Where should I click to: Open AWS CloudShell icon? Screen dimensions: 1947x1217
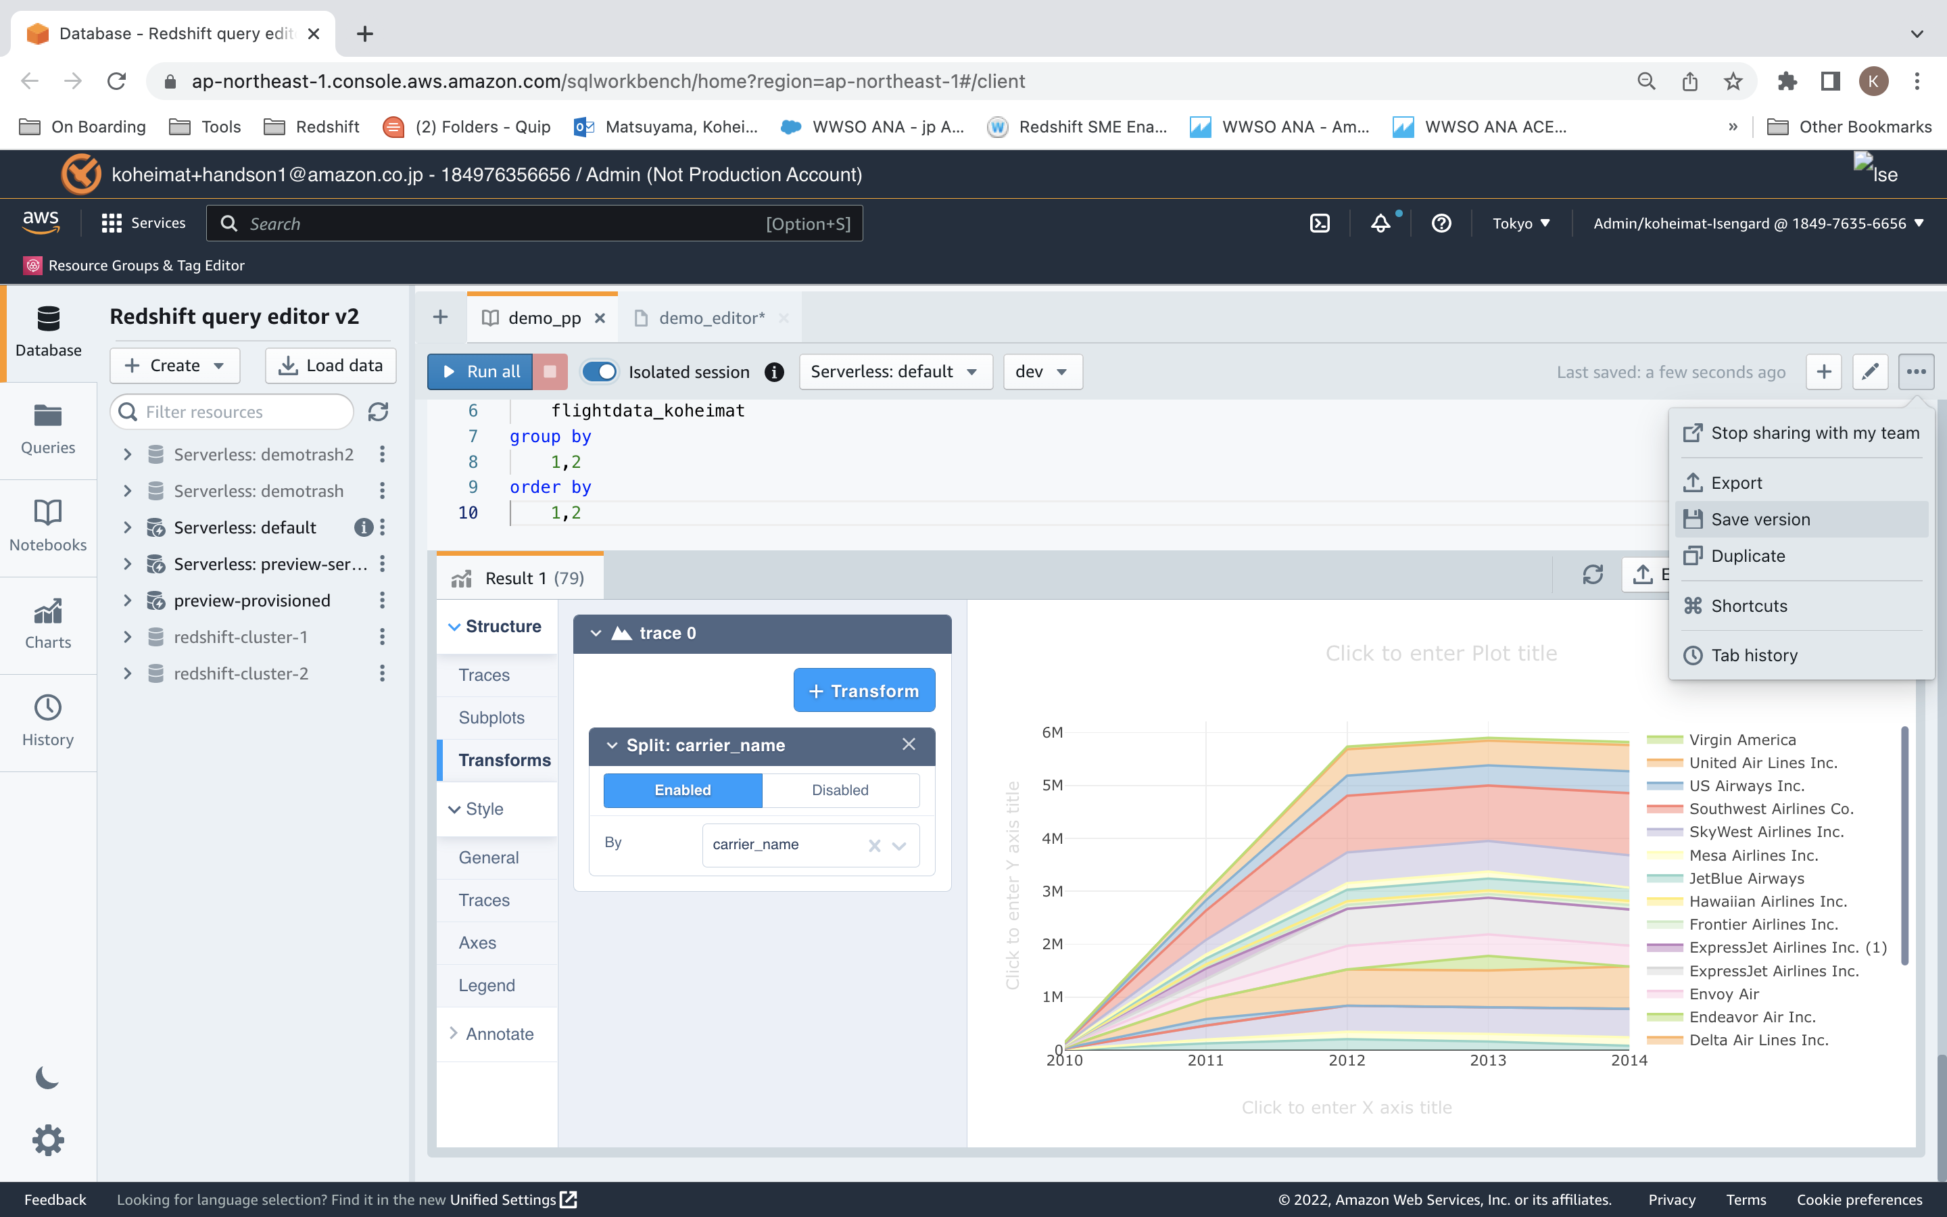[x=1320, y=223]
